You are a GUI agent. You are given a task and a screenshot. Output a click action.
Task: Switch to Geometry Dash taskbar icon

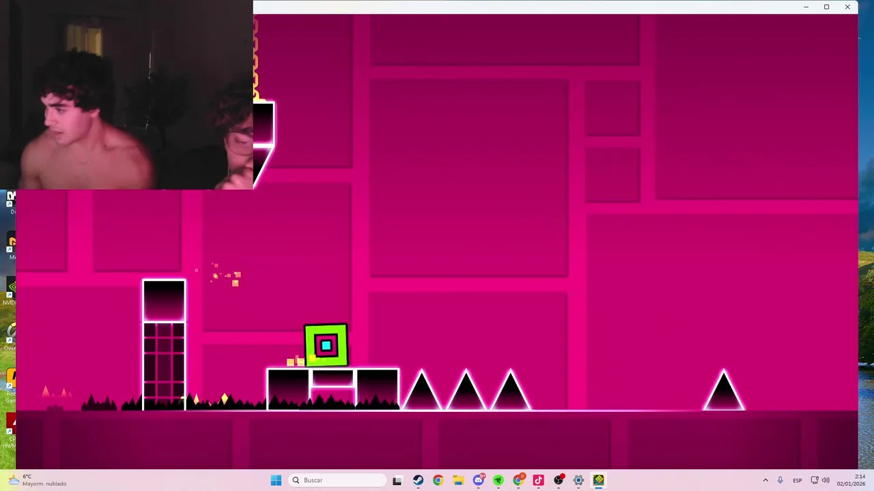599,480
